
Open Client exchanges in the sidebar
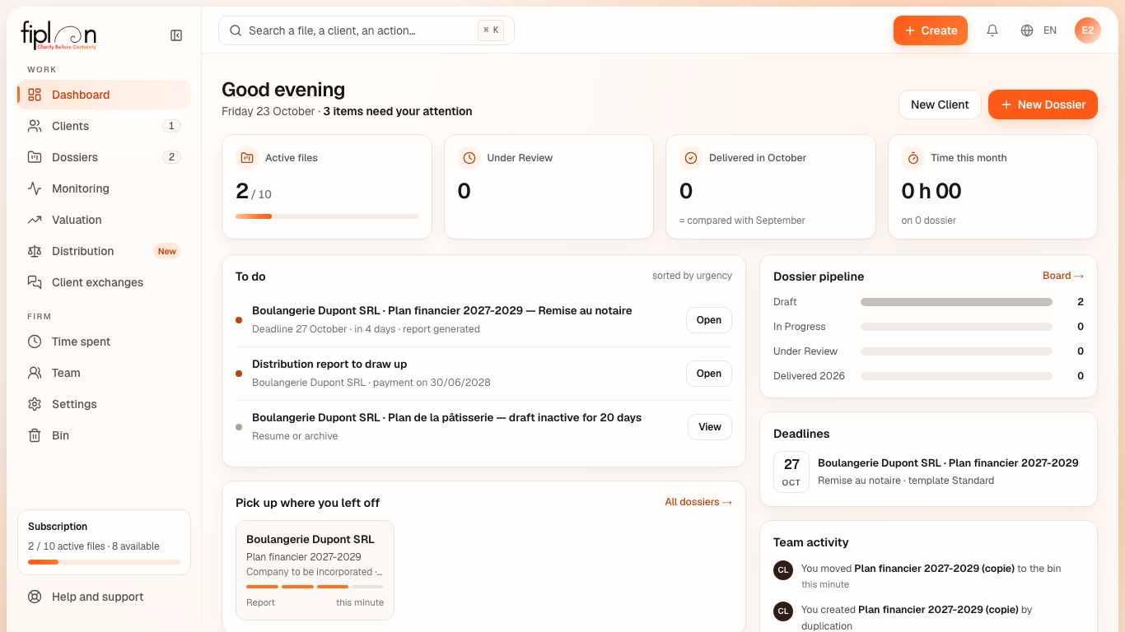(x=105, y=282)
